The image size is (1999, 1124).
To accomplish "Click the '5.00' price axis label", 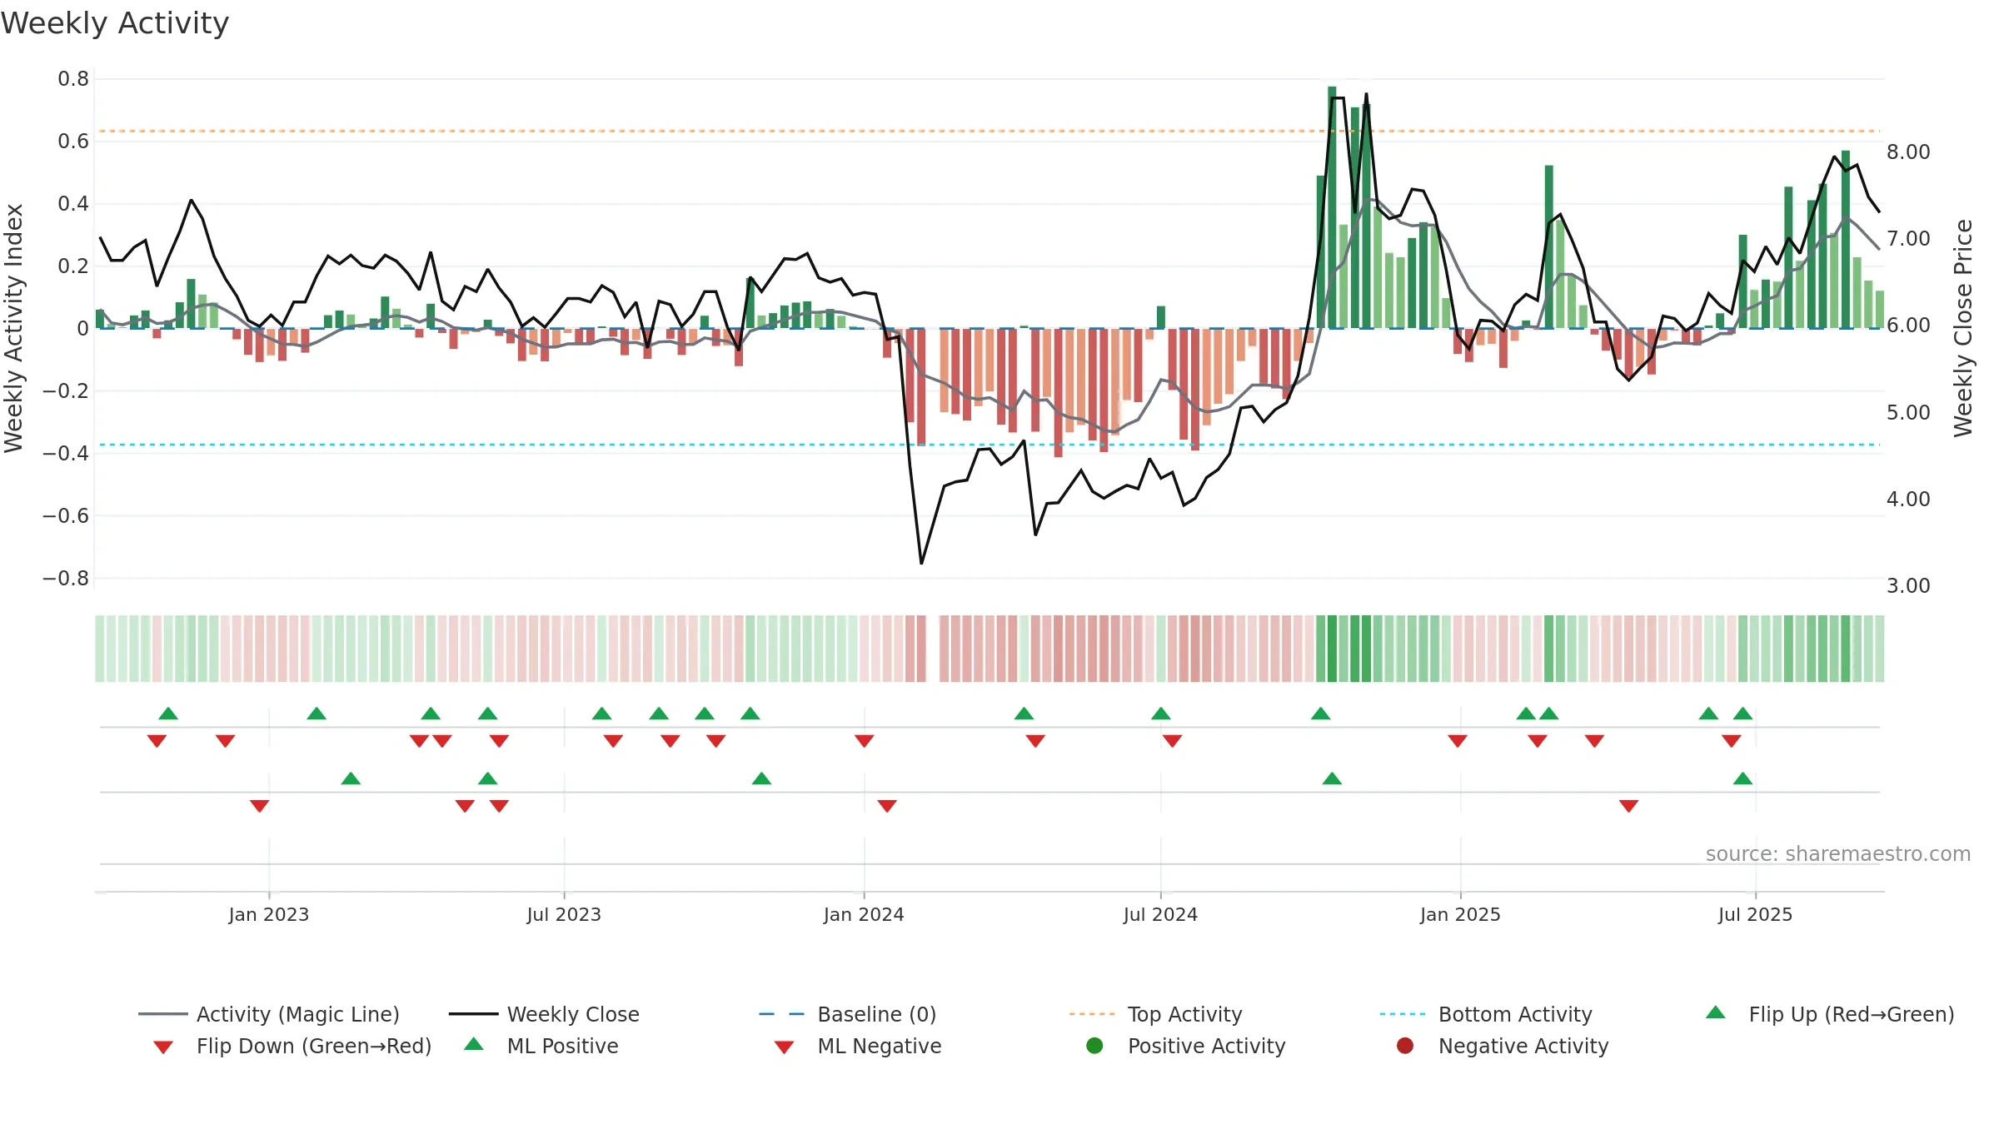I will click(x=1908, y=412).
